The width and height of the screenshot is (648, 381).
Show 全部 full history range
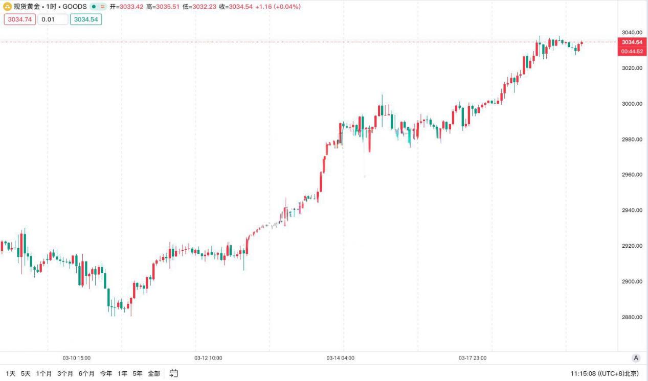(154, 373)
